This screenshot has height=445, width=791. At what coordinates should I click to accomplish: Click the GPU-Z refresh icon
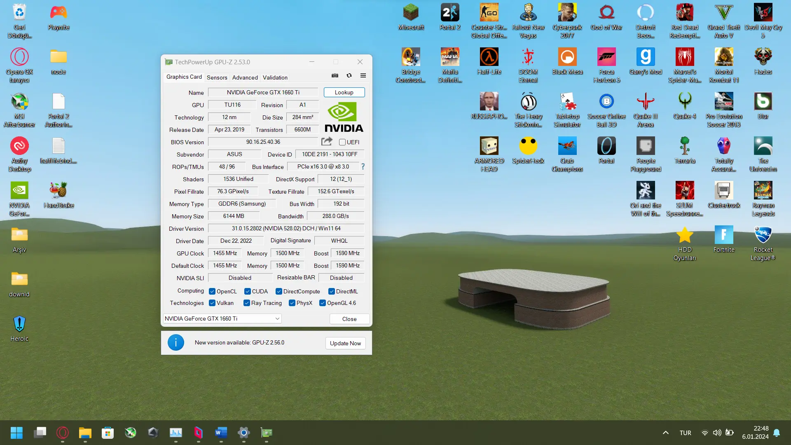pos(349,75)
